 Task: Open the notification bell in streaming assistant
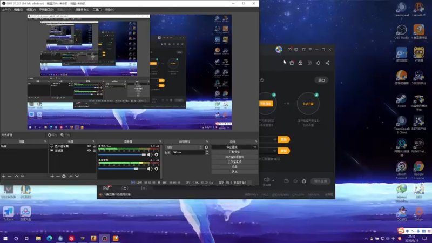pyautogui.click(x=318, y=63)
